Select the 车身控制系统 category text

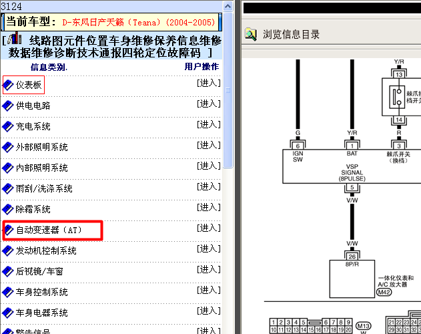pyautogui.click(x=41, y=292)
